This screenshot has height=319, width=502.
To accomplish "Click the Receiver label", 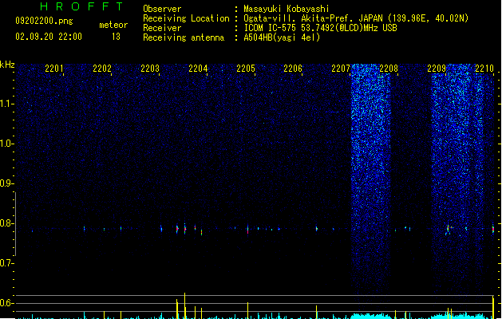I will 162,28.
